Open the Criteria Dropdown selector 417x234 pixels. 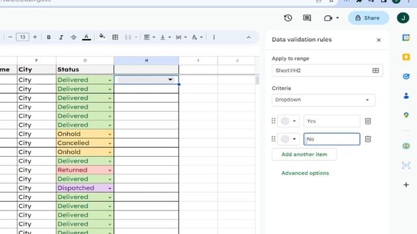coord(323,100)
